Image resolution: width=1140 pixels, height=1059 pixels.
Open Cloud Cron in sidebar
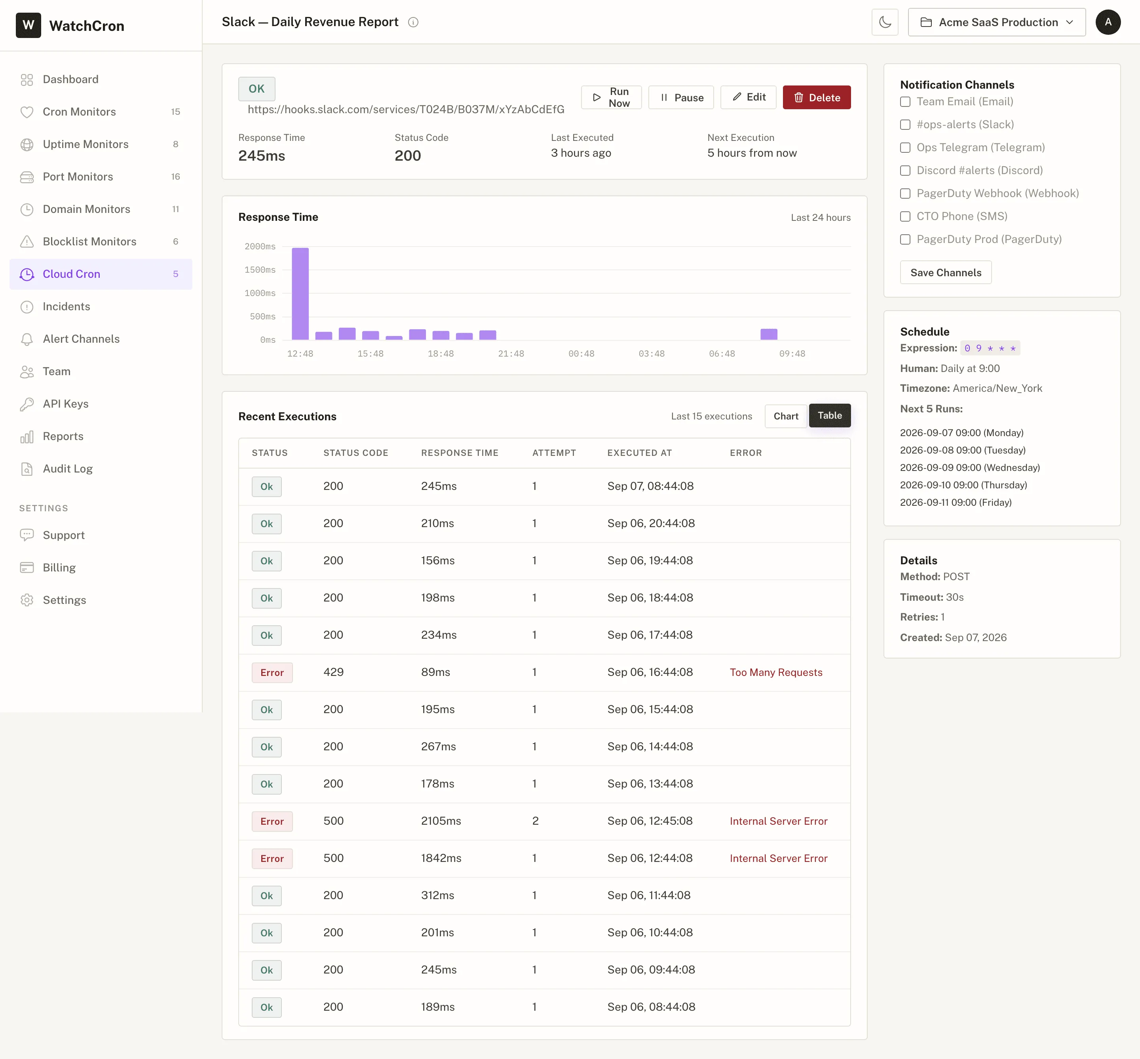101,275
